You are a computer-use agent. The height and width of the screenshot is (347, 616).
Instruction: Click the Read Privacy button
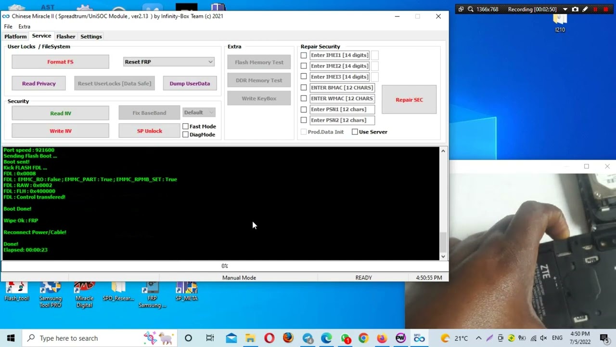(39, 83)
